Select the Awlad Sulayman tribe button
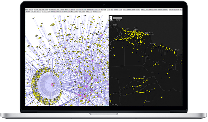Screen dimensions: 208x122 click(x=60, y=10)
